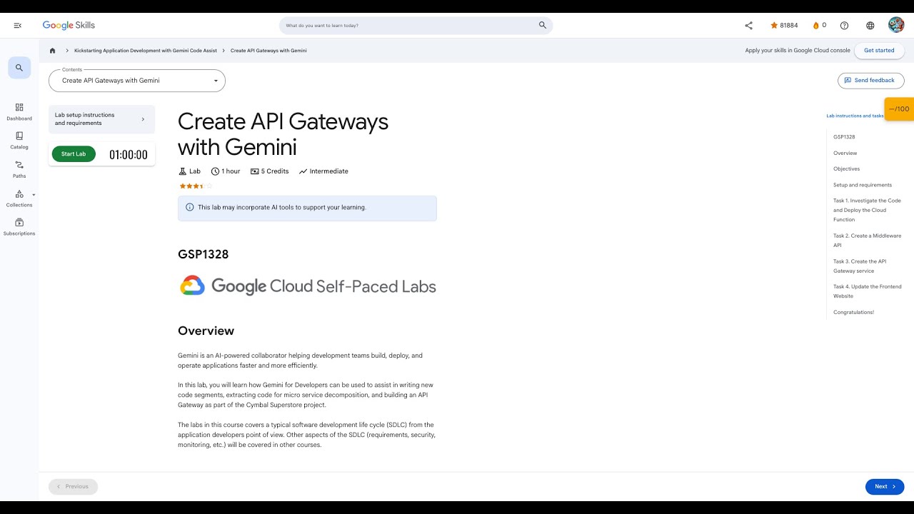Click the 1 hour clock icon
Viewport: 914px width, 514px height.
coord(215,171)
